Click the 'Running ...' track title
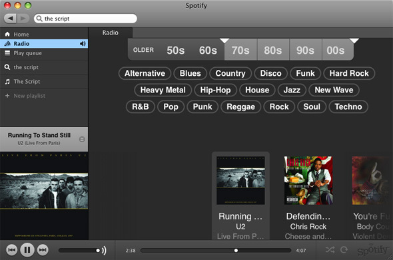The width and height of the screenshot is (393, 260). (240, 216)
